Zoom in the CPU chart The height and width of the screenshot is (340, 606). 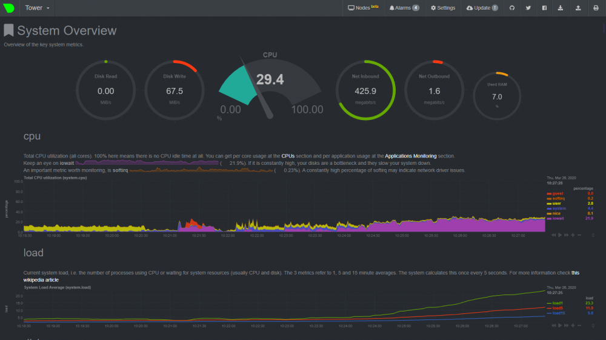tap(573, 235)
